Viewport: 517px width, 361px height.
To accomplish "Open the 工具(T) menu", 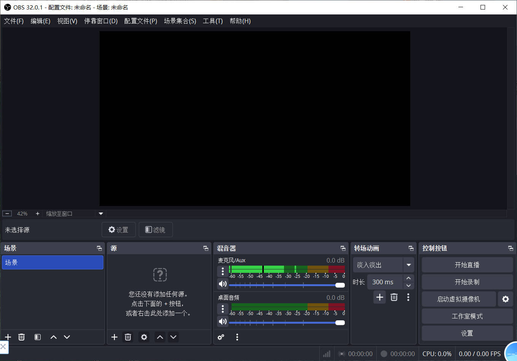I will pyautogui.click(x=213, y=21).
